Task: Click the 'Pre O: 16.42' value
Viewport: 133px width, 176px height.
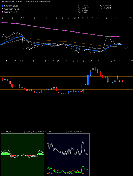Action: pyautogui.click(x=83, y=6)
